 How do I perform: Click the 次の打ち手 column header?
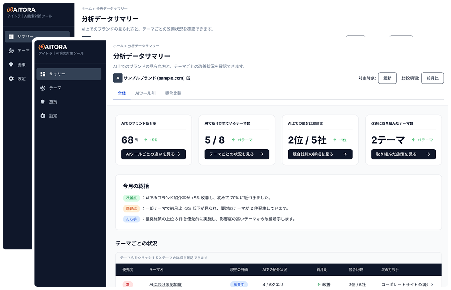click(390, 270)
